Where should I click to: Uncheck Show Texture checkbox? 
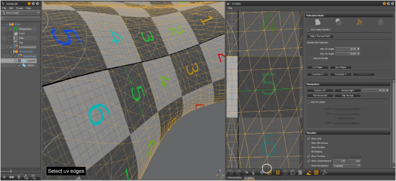[308, 156]
